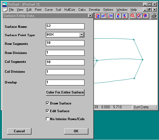Enable No Interior Rows/Cols option
Viewport: 159px width, 140px height.
click(47, 119)
